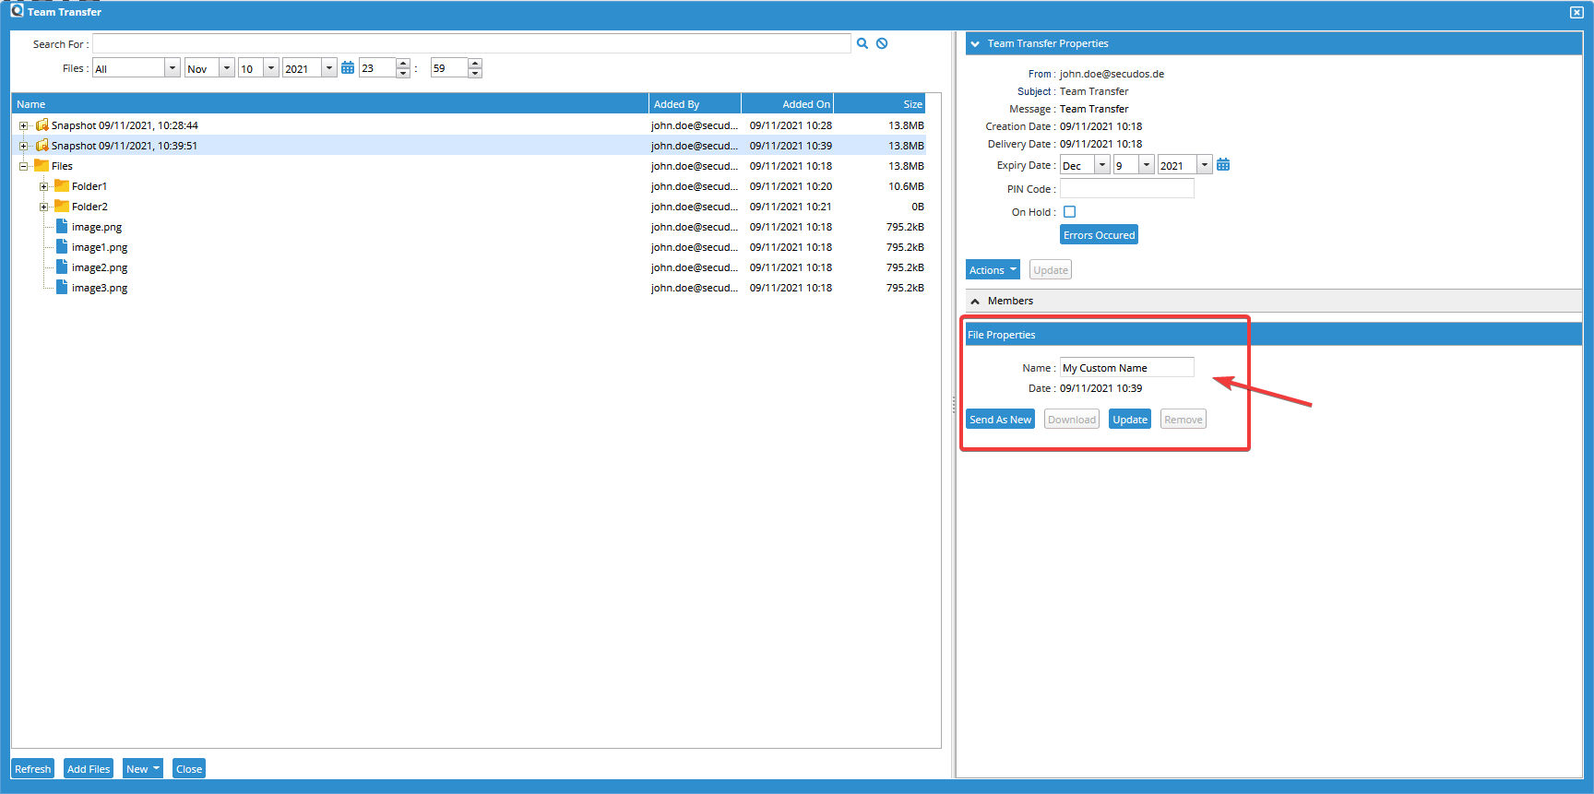Select the image2.png row

coord(470,267)
